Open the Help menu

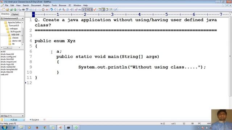tap(86, 5)
